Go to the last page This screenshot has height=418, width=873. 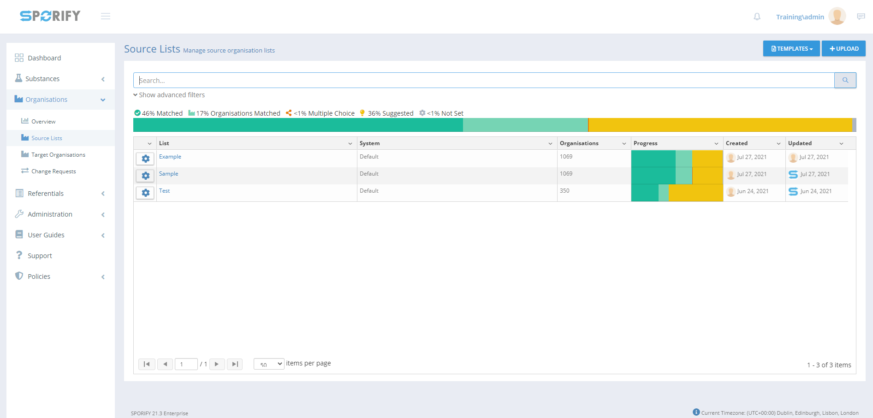[x=235, y=364]
